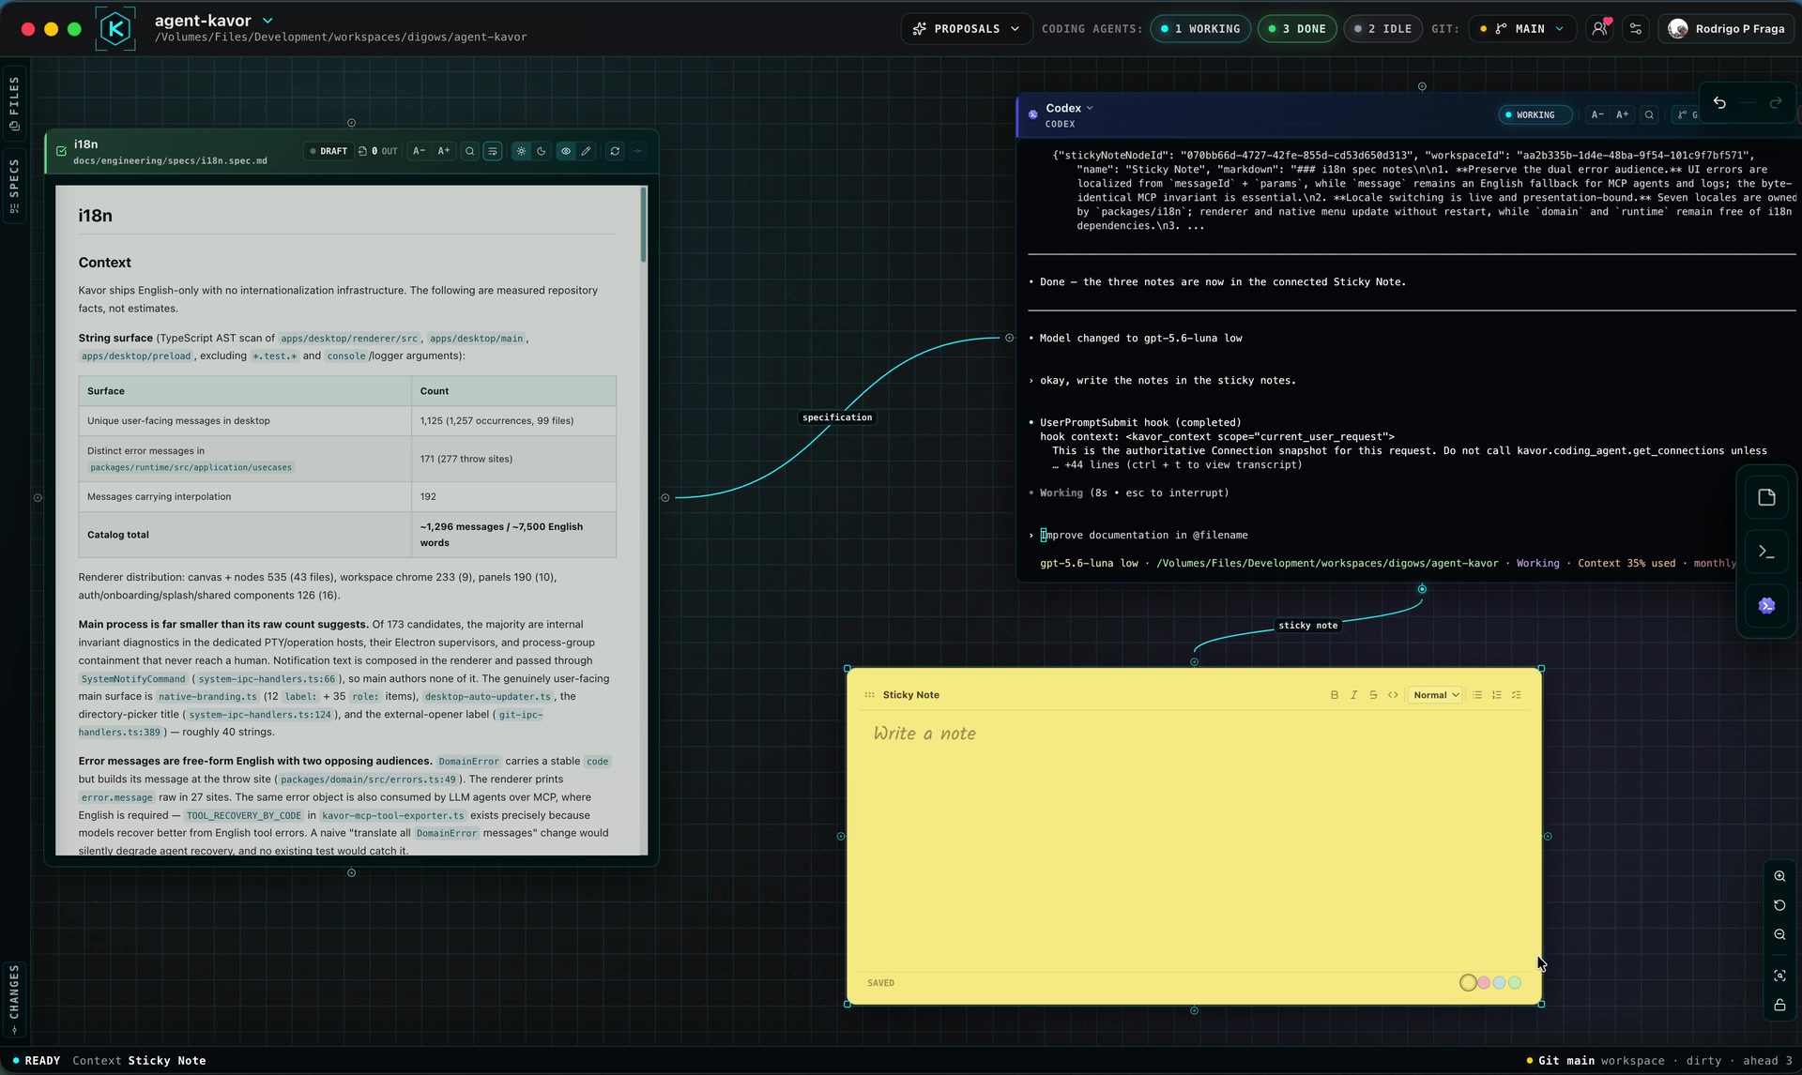
Task: Click the i18n spec checkmark icon
Action: pos(61,151)
